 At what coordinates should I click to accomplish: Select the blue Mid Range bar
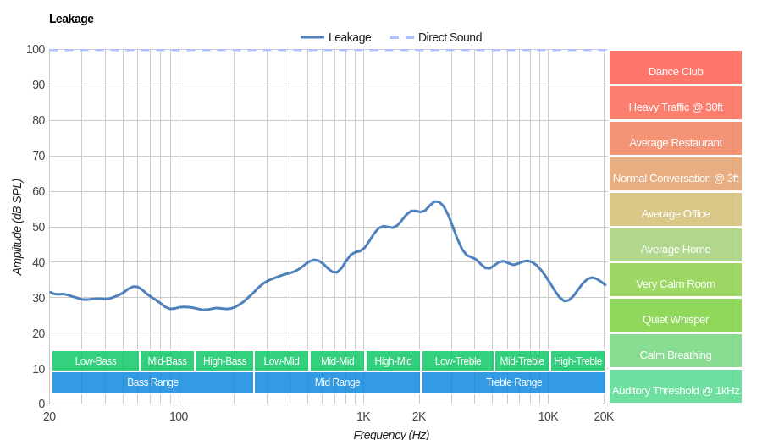337,382
